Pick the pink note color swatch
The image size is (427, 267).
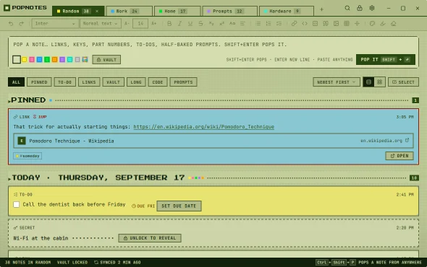32,59
